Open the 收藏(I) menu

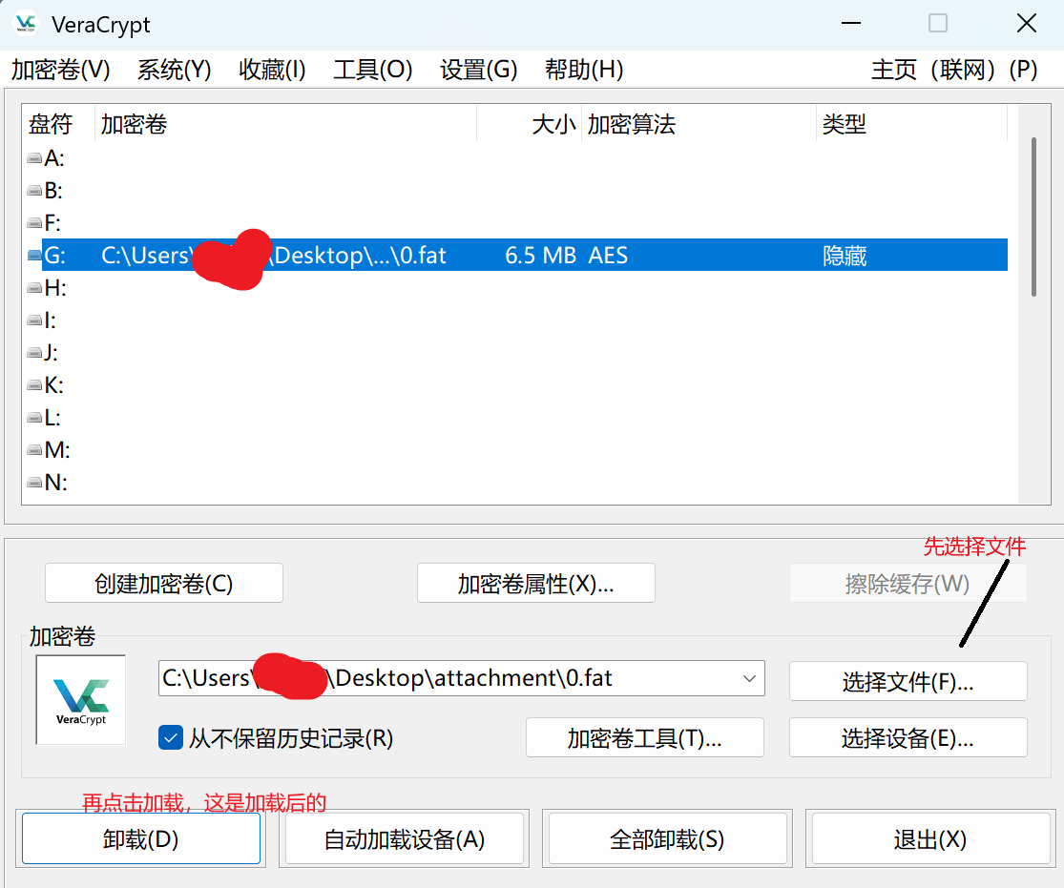272,70
